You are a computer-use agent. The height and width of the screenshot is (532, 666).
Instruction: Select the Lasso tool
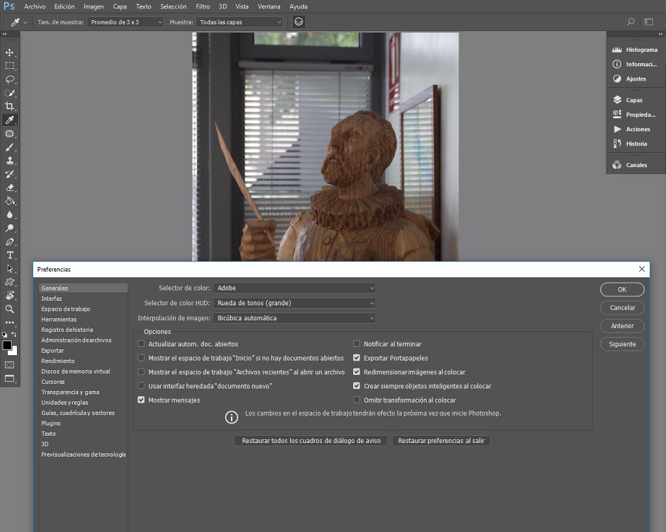(9, 80)
